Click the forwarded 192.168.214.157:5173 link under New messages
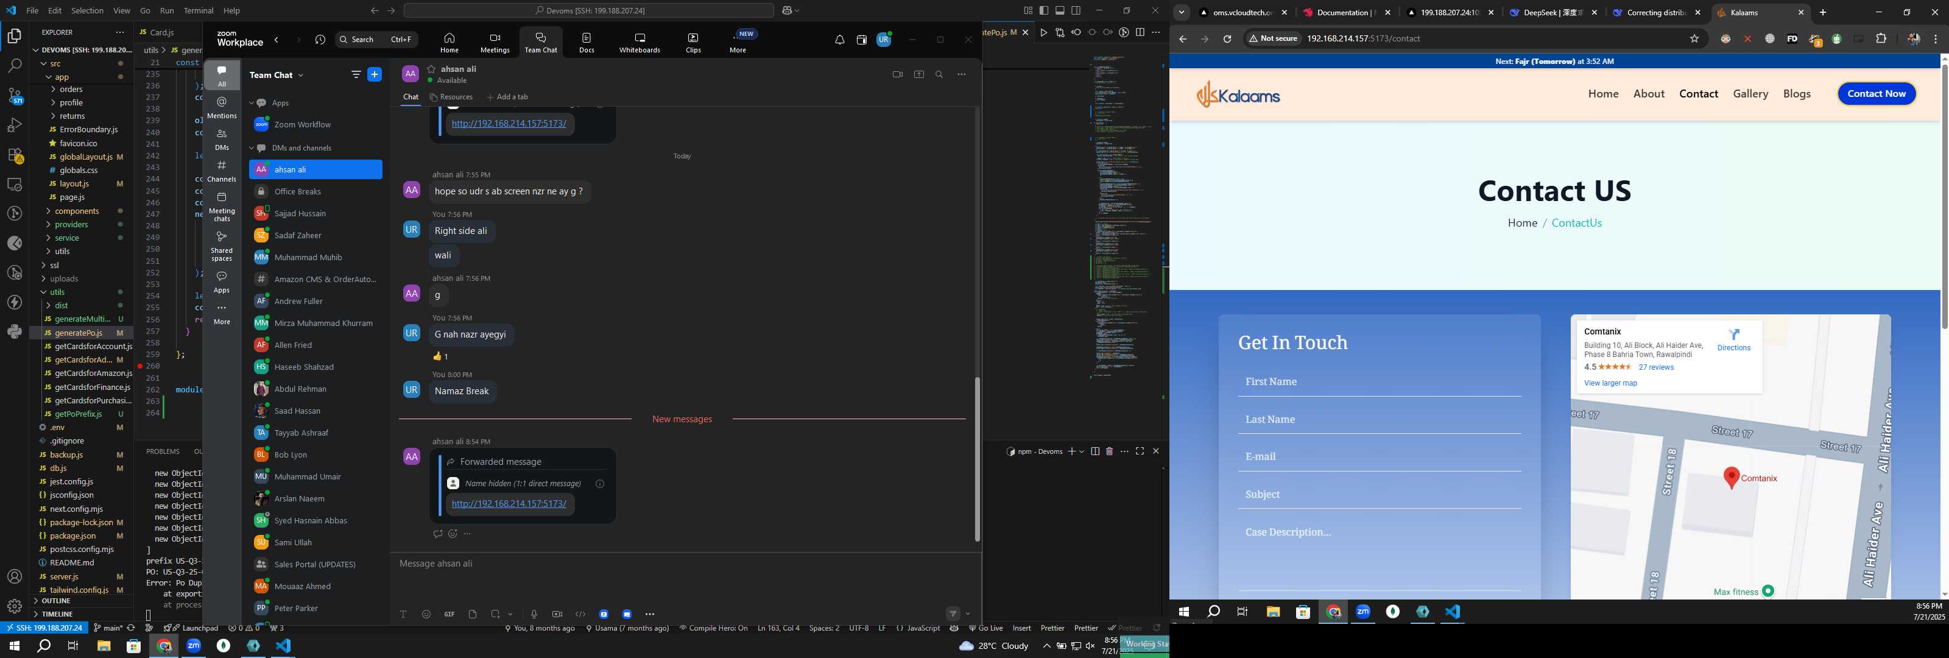This screenshot has height=658, width=1949. pyautogui.click(x=509, y=503)
